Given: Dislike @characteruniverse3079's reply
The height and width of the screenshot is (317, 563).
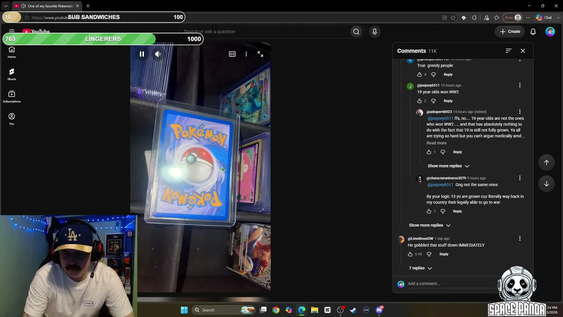Looking at the screenshot, I should [x=443, y=211].
